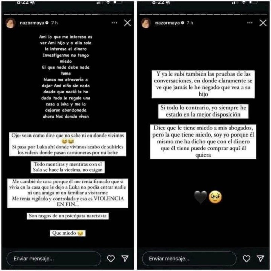Tap the nazormaya username in right story

(167, 23)
